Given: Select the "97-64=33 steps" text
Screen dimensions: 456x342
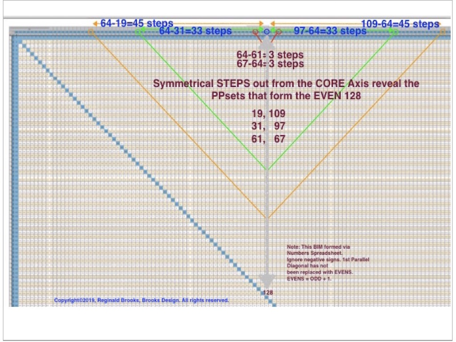Looking at the screenshot, I should [330, 31].
